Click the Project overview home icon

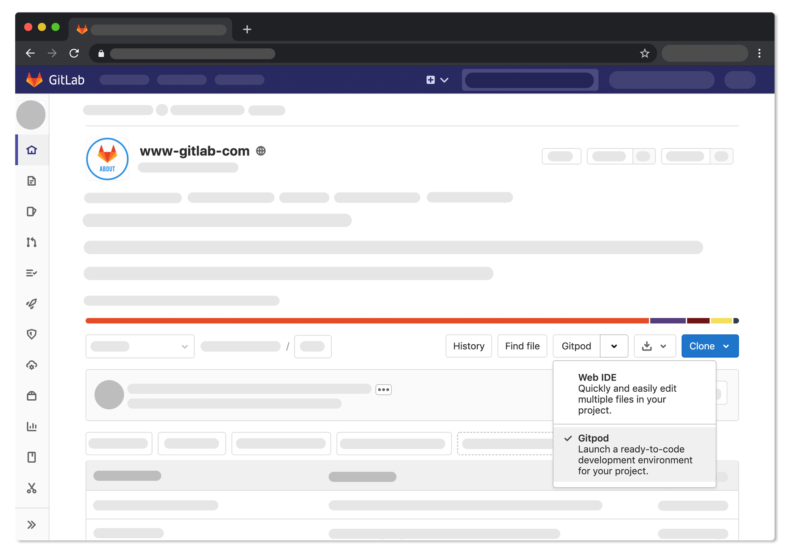32,150
